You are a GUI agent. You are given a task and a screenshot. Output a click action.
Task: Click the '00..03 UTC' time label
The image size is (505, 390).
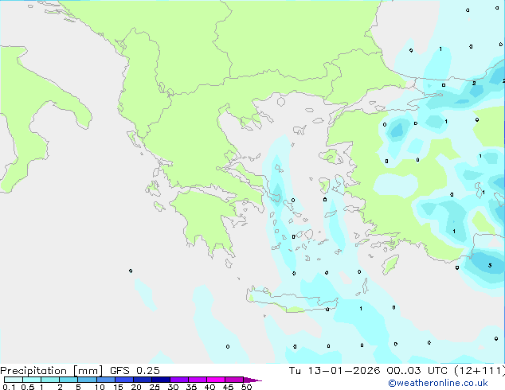point(417,370)
